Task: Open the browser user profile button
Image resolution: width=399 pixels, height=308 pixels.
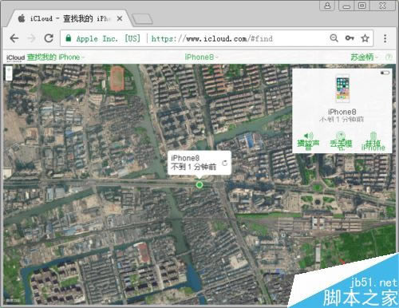Action: 327,6
